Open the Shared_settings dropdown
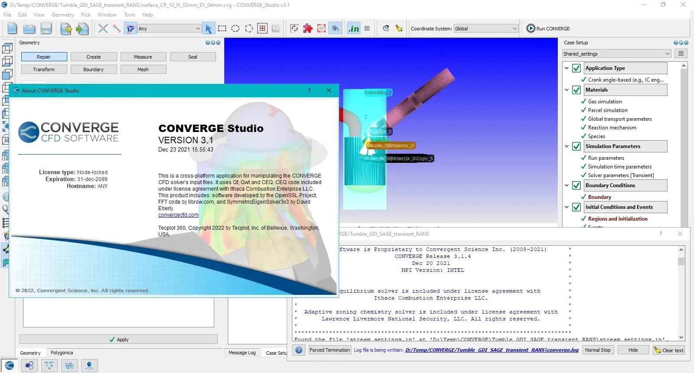 point(616,54)
